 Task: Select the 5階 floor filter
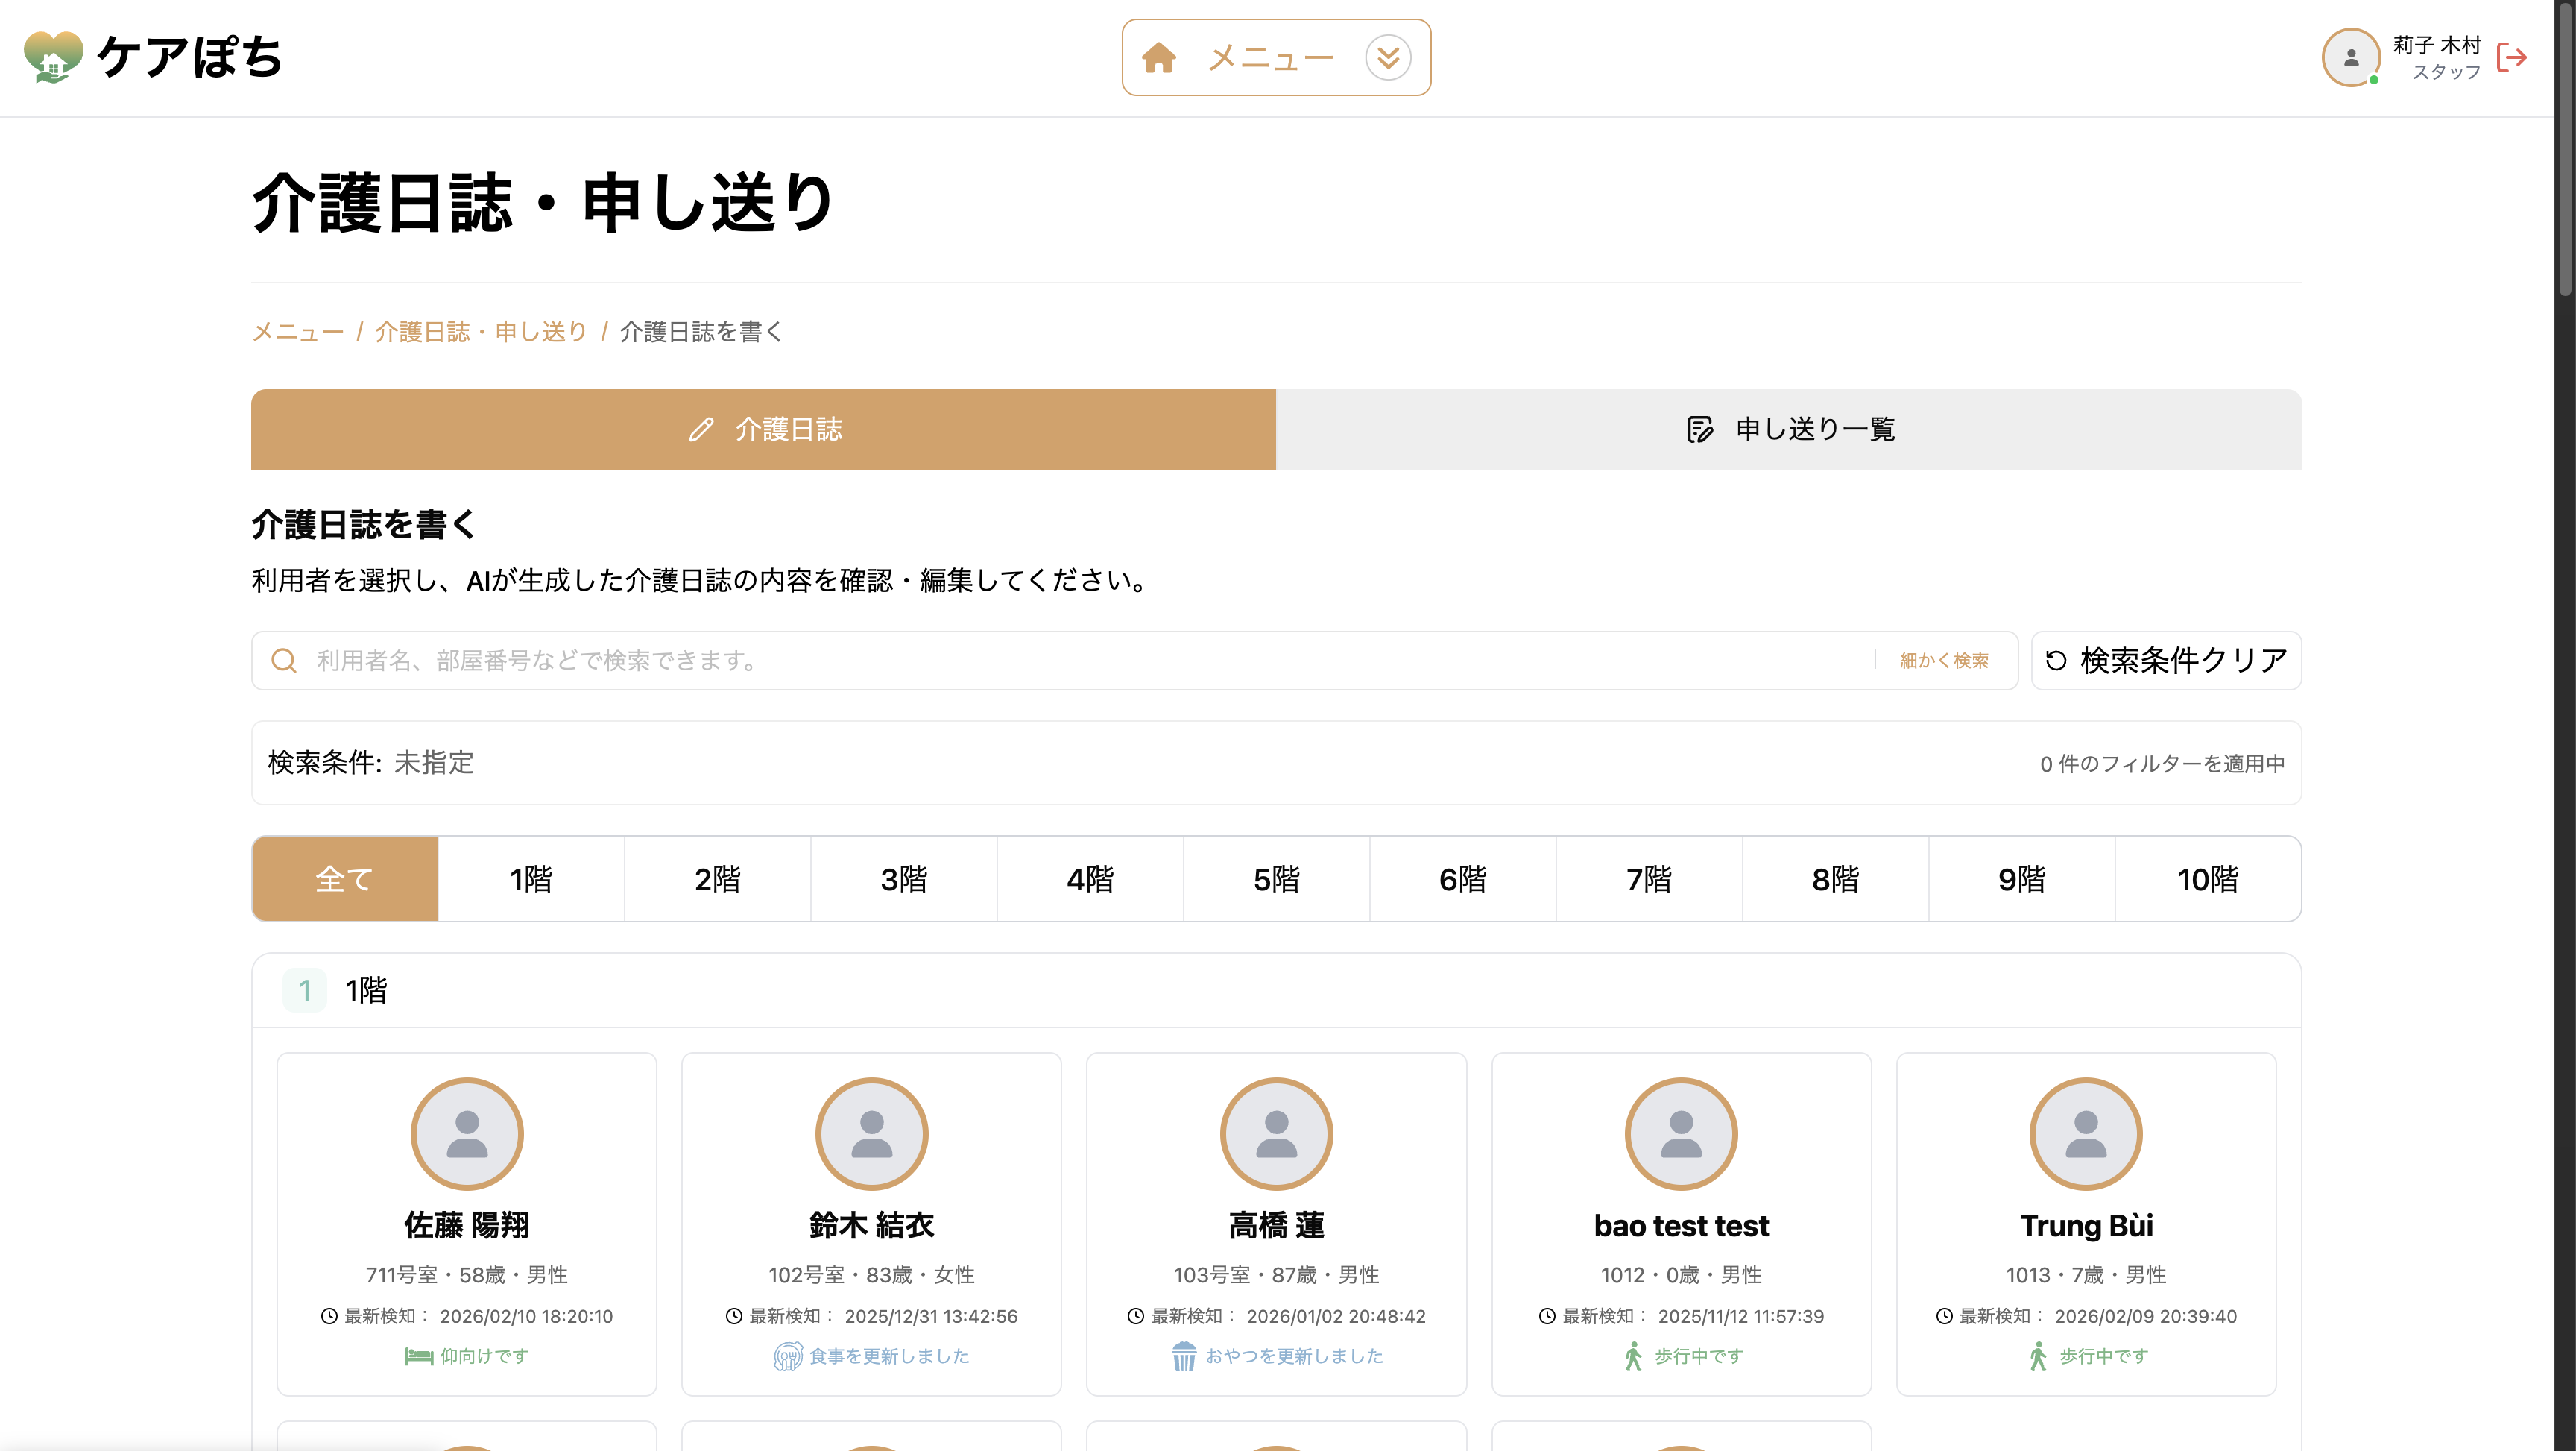1277,878
